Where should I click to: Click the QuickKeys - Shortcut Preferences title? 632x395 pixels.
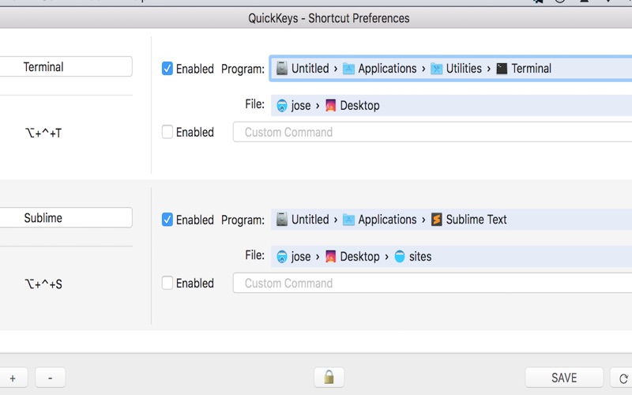(329, 18)
